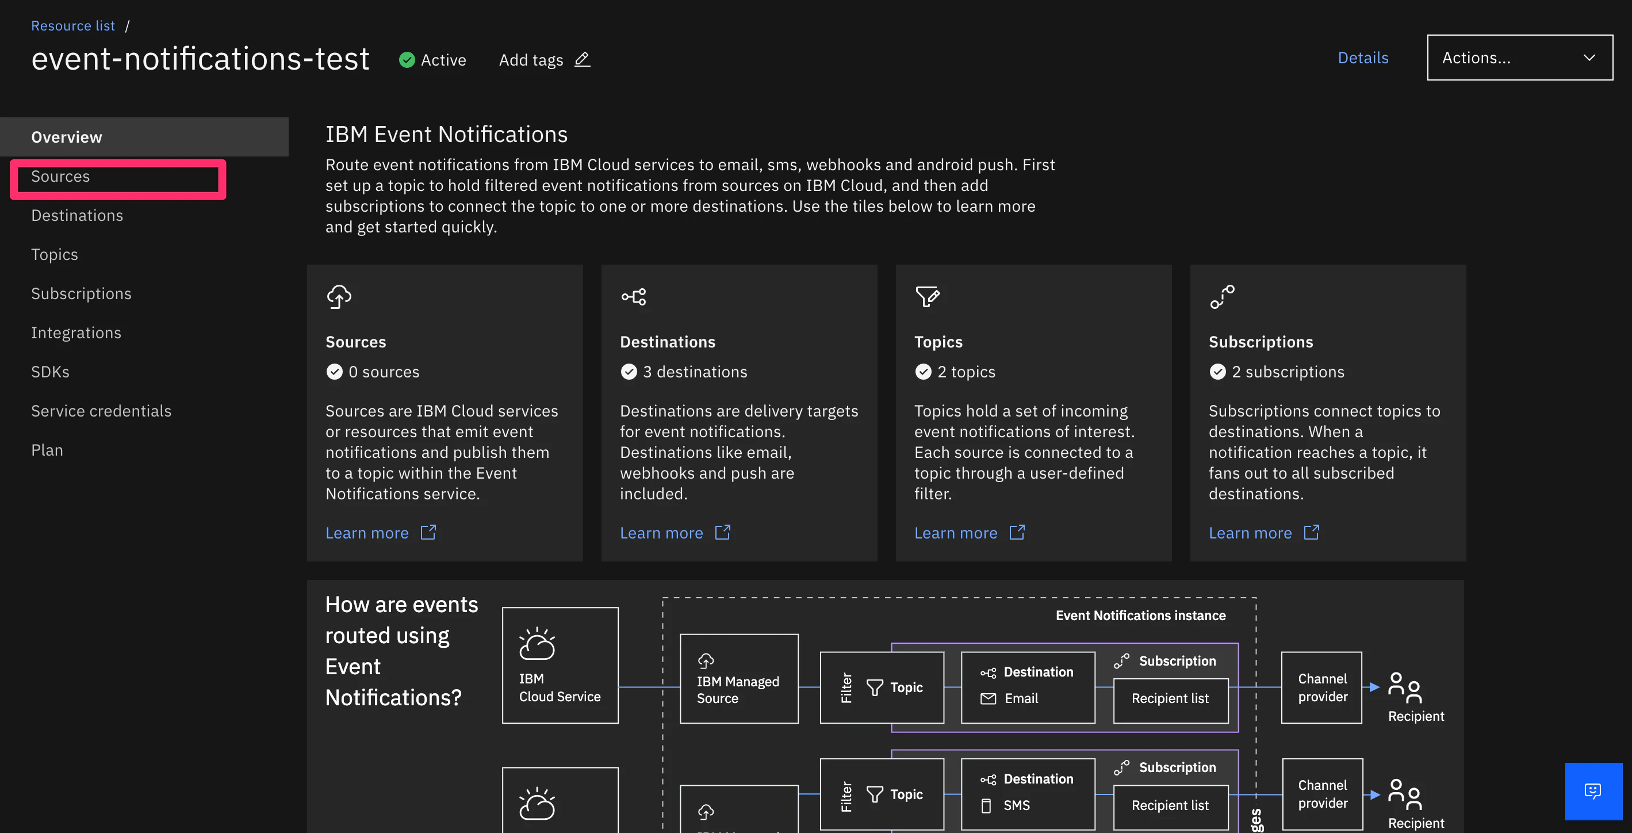Click the Sources tile title

click(356, 342)
